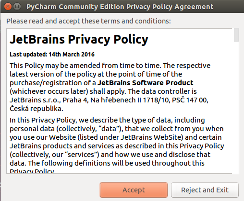Click the Last updated 14th March 2016 line
The height and width of the screenshot is (201, 244).
coord(52,55)
